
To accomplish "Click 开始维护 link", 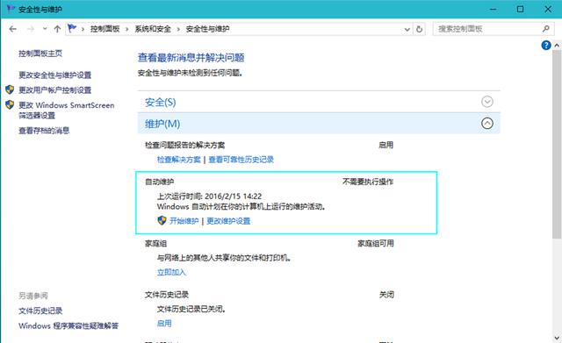I will 184,221.
